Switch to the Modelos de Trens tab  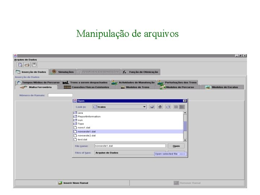click(x=135, y=87)
